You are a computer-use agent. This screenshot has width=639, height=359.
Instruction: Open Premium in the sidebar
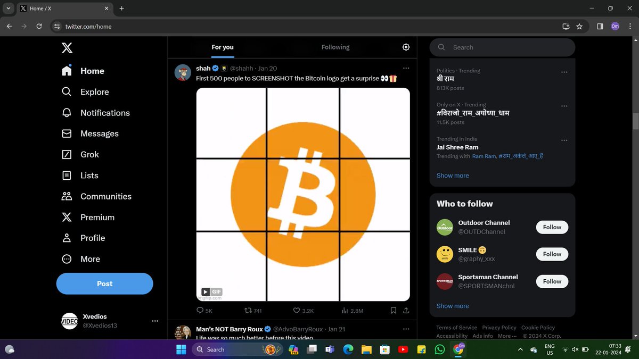[88, 217]
